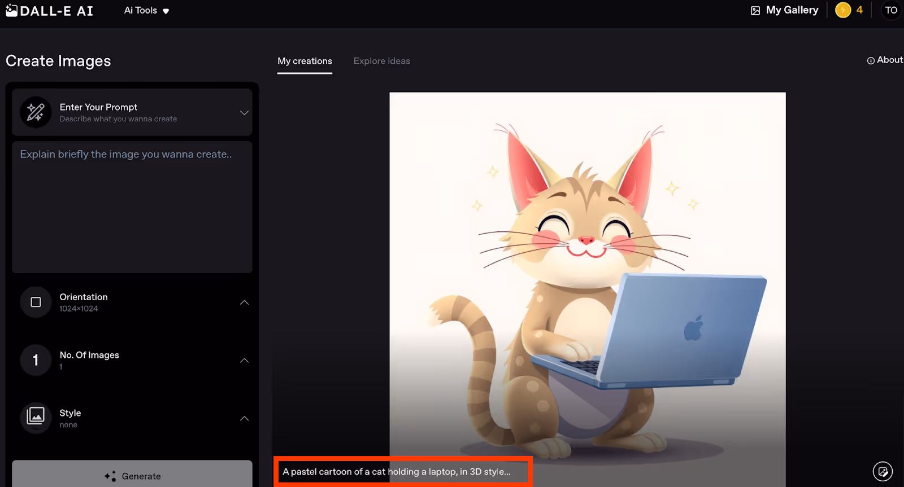Open My Gallery
Screen dimensions: 904x487
(784, 10)
